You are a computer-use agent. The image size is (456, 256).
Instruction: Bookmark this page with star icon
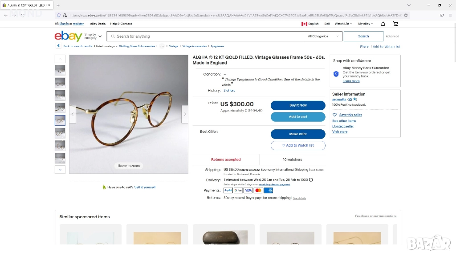(406, 15)
